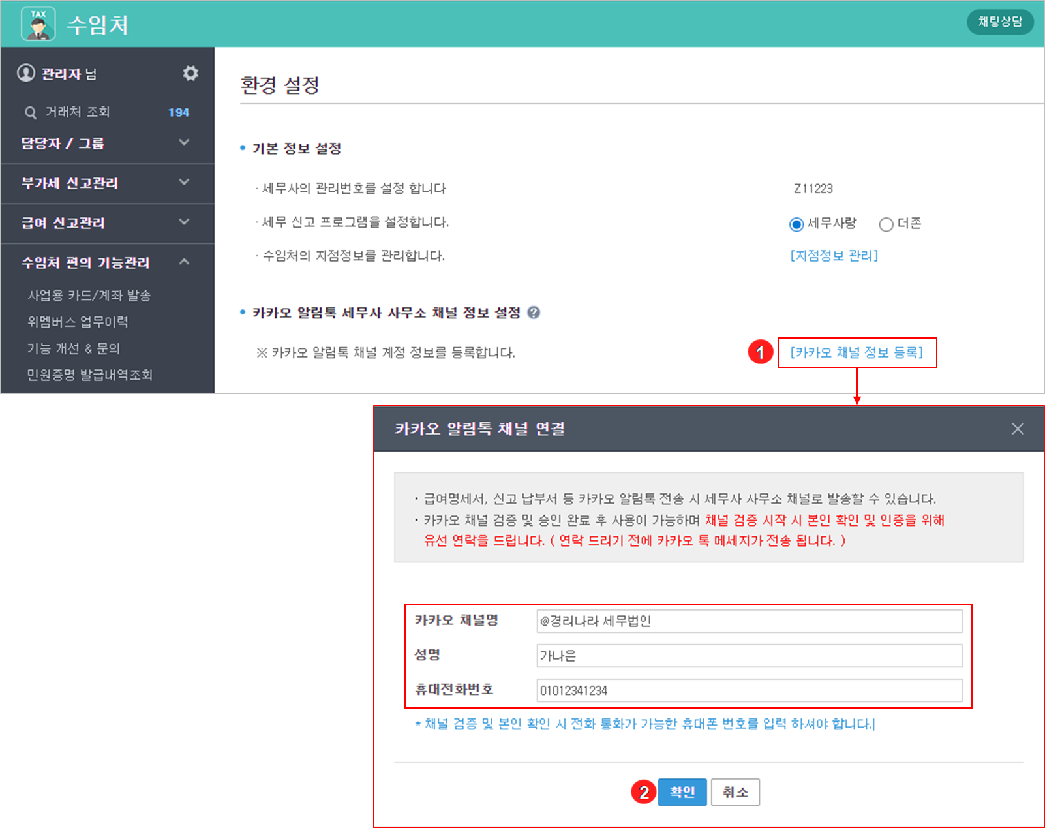Expand the 급여 신고관리 menu chevron

pyautogui.click(x=185, y=222)
